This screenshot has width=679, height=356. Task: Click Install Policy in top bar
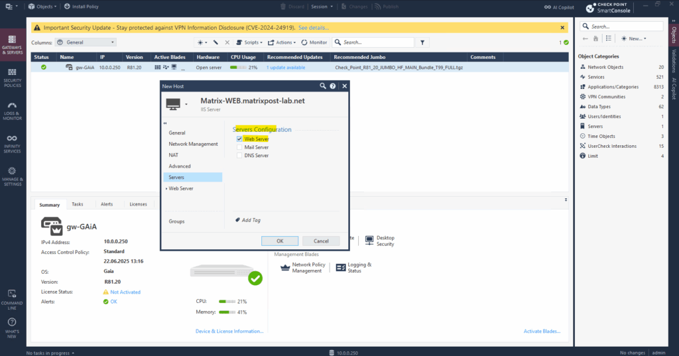pyautogui.click(x=82, y=7)
